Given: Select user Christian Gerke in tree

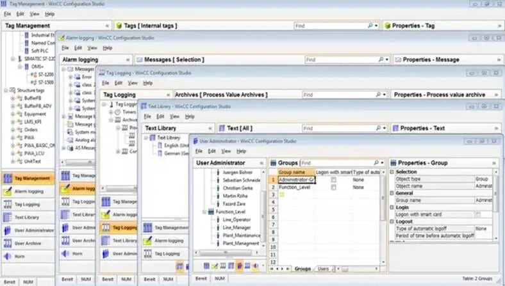Looking at the screenshot, I should (238, 188).
